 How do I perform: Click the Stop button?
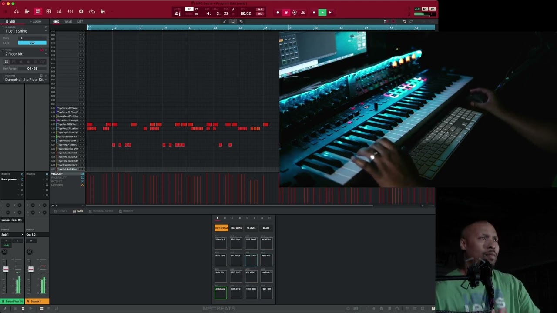(x=314, y=13)
